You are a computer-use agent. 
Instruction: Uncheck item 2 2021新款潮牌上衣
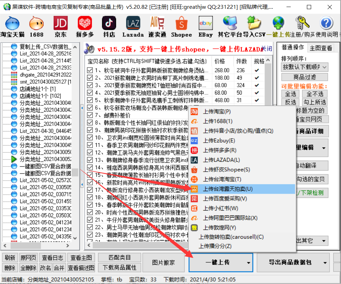click(x=90, y=78)
